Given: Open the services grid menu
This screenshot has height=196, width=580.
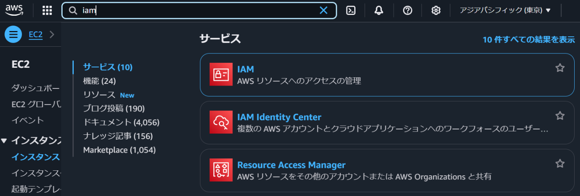Looking at the screenshot, I should pyautogui.click(x=47, y=11).
